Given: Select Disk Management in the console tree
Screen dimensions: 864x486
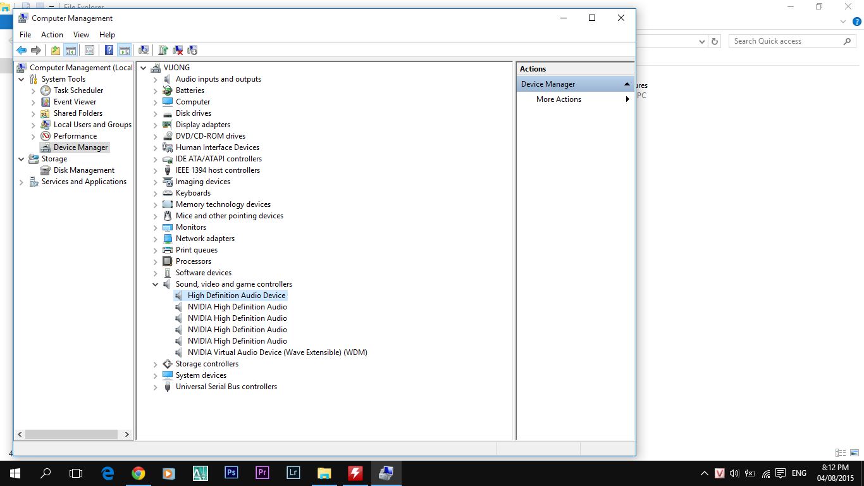Looking at the screenshot, I should click(83, 170).
